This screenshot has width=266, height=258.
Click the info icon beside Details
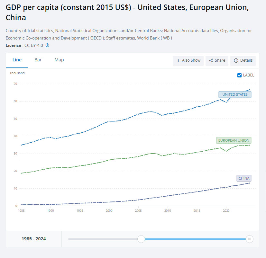coord(236,60)
